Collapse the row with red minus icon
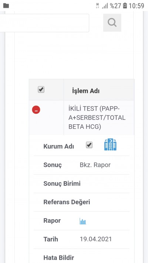Screen dimensions: 148x263 (36, 110)
